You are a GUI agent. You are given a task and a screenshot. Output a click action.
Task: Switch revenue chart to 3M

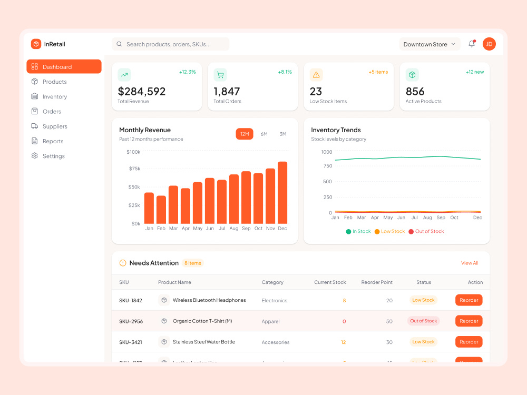pyautogui.click(x=282, y=134)
